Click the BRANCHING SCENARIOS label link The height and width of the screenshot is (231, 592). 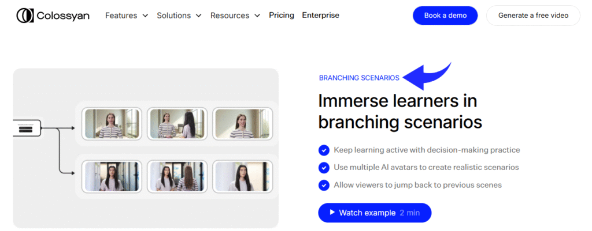(359, 78)
